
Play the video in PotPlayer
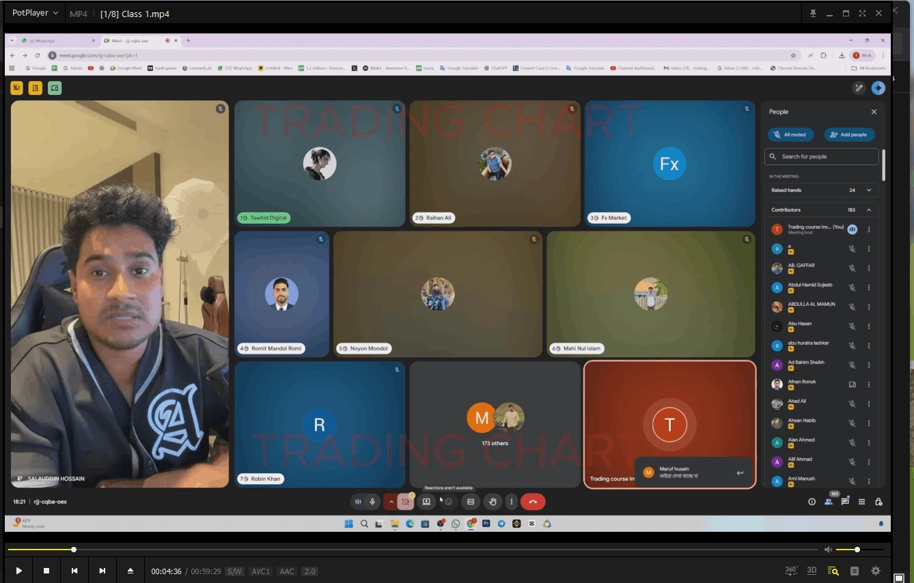[x=18, y=571]
